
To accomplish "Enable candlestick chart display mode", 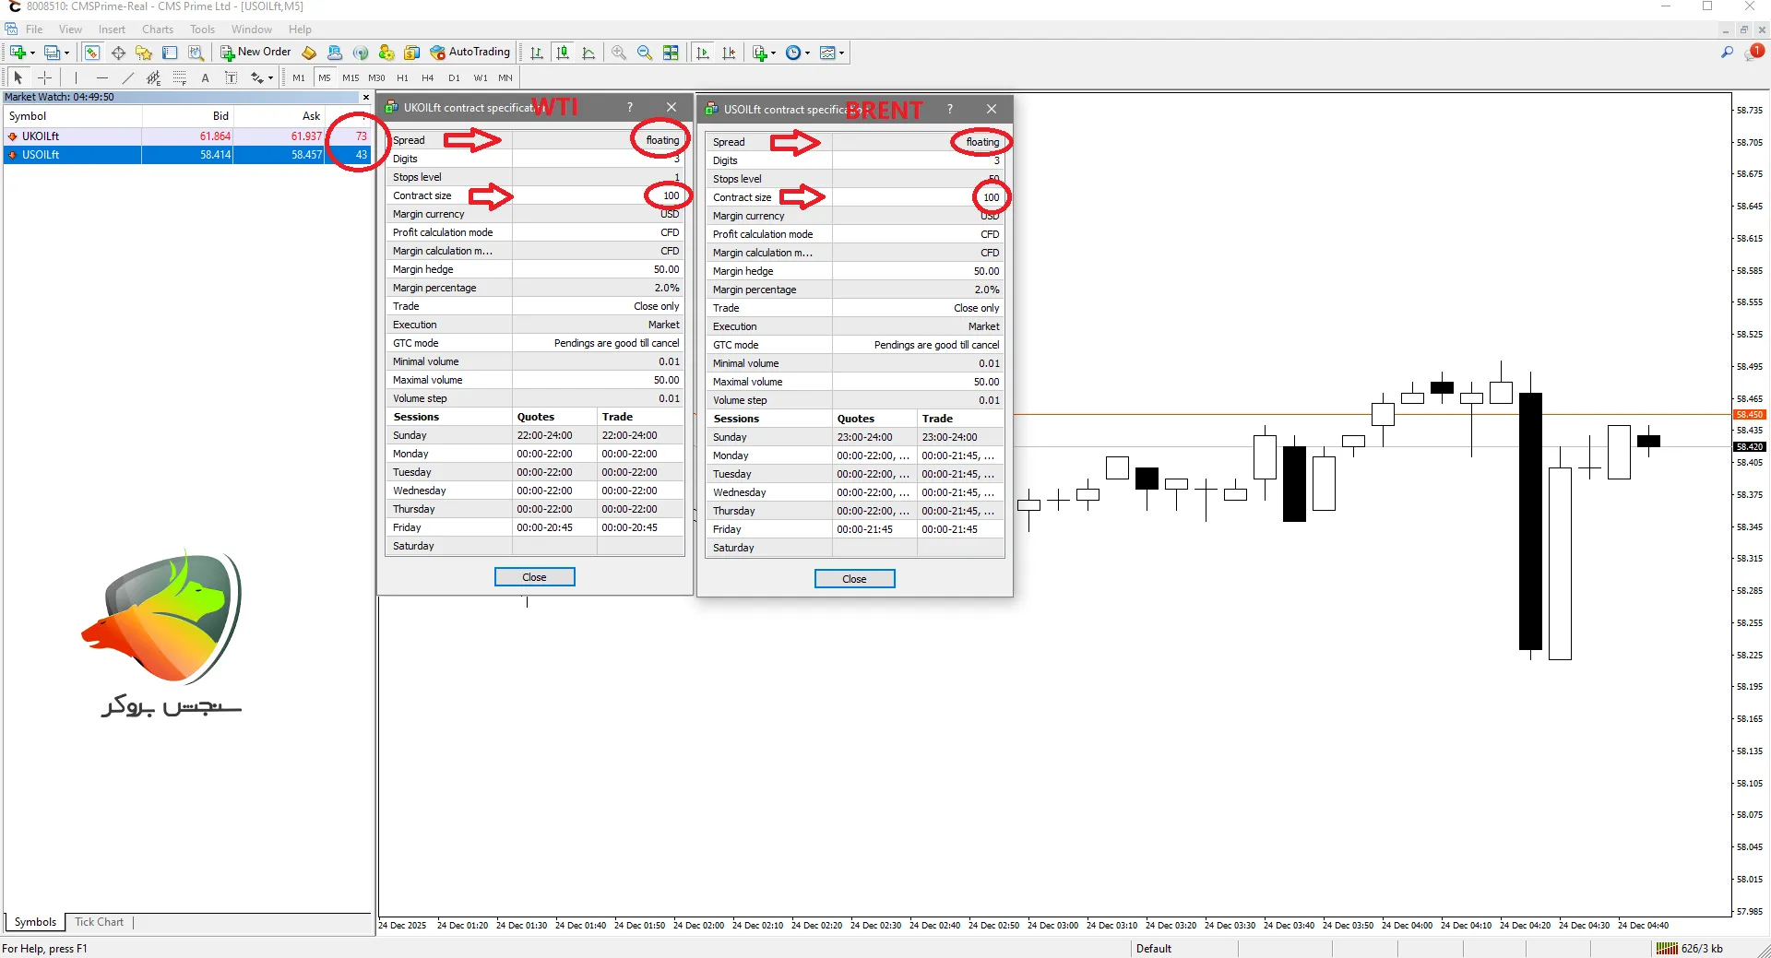I will 563,53.
